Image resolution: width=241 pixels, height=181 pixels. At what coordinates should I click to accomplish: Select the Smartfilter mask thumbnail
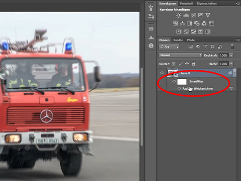pos(182,82)
